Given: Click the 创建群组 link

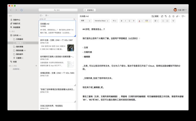Looking at the screenshot, I should tap(17, 69).
